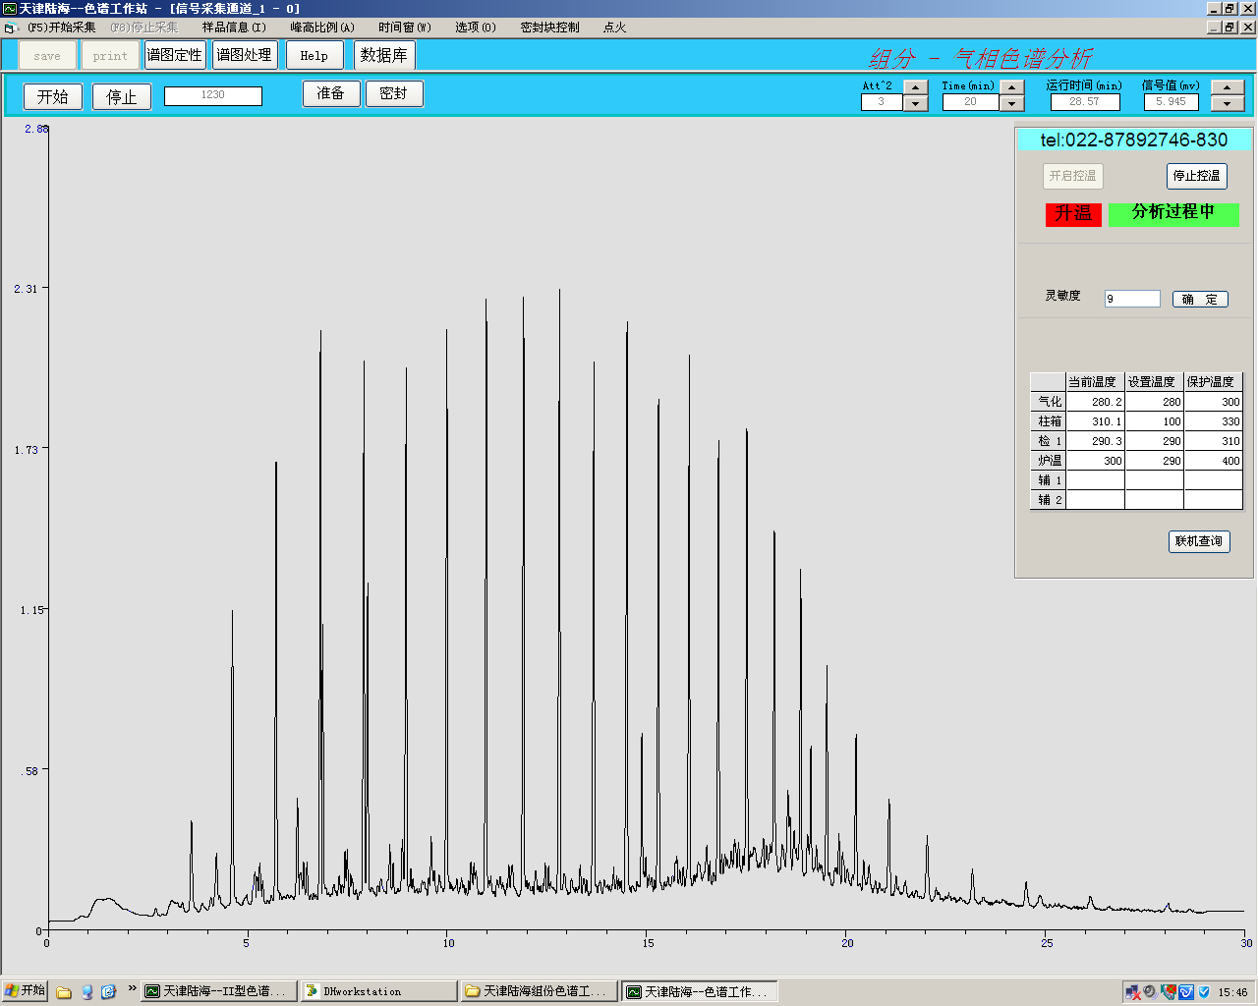
Task: Switch to 天津陆海组份色谱工 folder taskbar item
Action: pyautogui.click(x=540, y=991)
